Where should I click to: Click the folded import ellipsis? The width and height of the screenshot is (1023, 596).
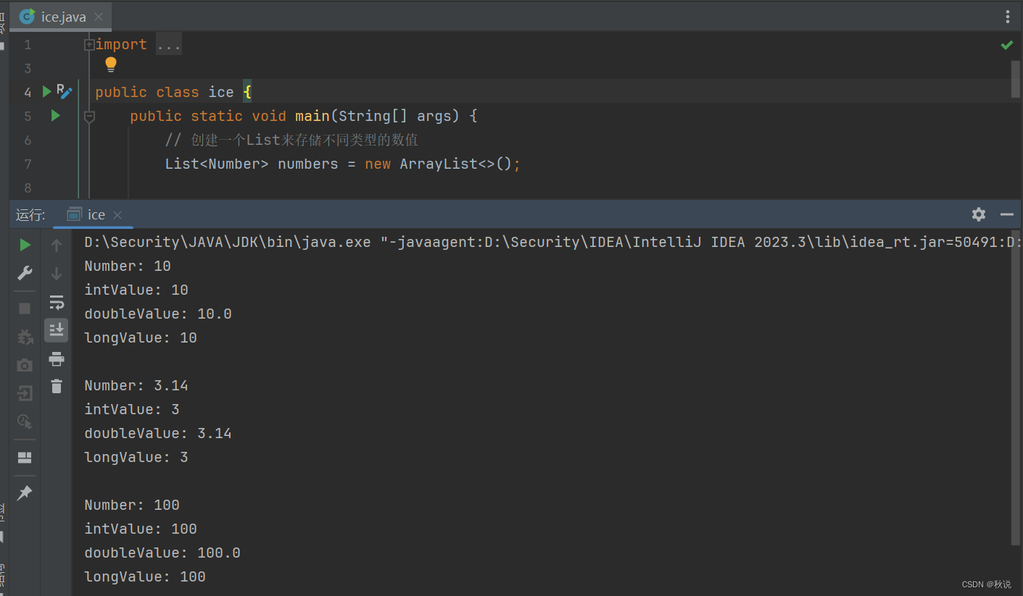(169, 45)
